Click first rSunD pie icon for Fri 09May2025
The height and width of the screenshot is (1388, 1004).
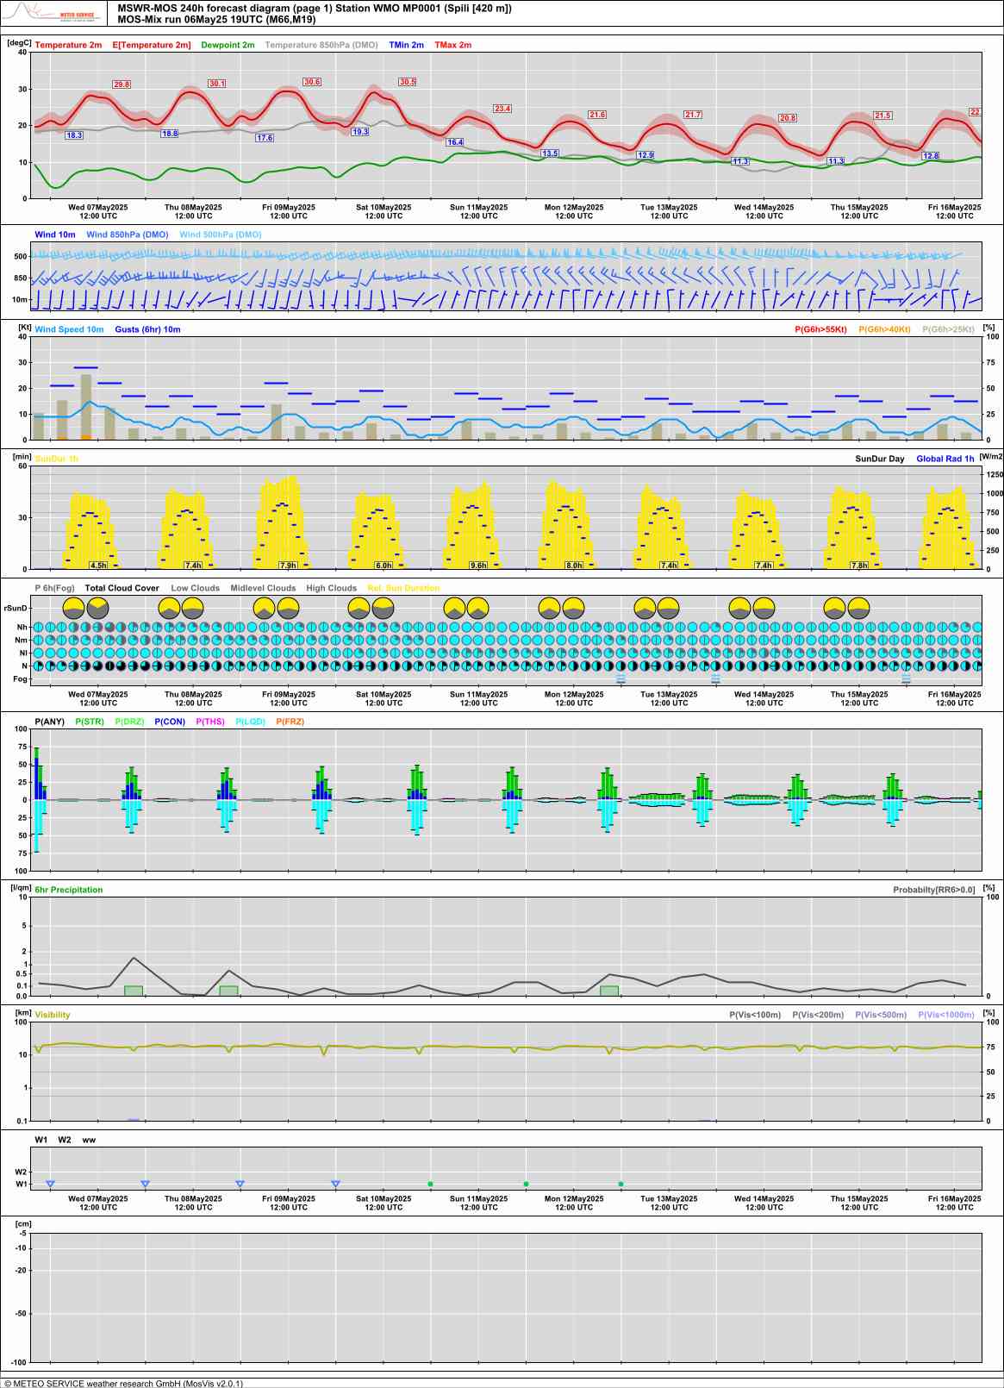(265, 608)
